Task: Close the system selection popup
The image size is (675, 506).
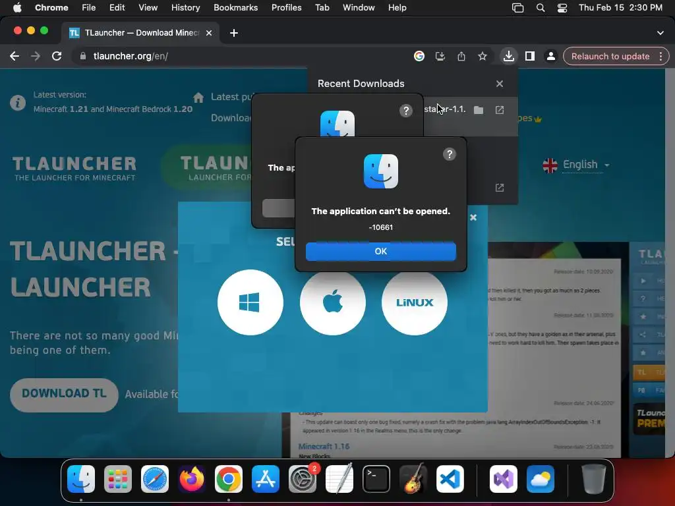Action: coord(473,217)
